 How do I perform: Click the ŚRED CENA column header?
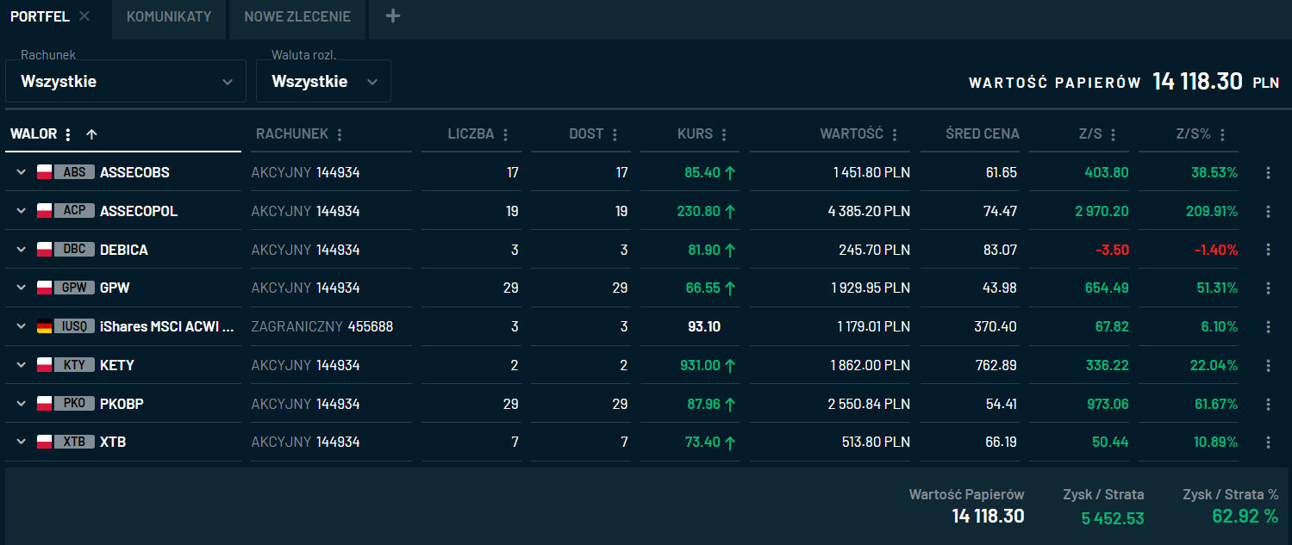point(982,134)
